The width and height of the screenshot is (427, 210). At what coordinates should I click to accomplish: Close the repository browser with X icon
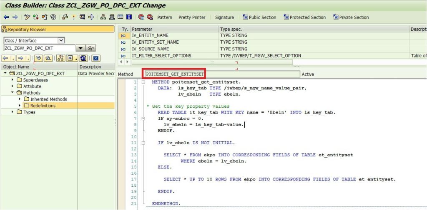click(x=96, y=58)
